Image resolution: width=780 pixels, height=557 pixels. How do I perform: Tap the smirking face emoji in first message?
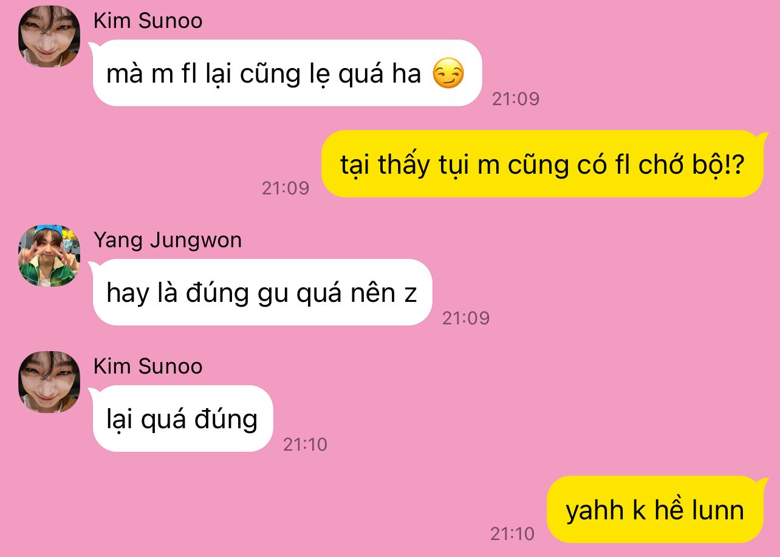point(448,75)
